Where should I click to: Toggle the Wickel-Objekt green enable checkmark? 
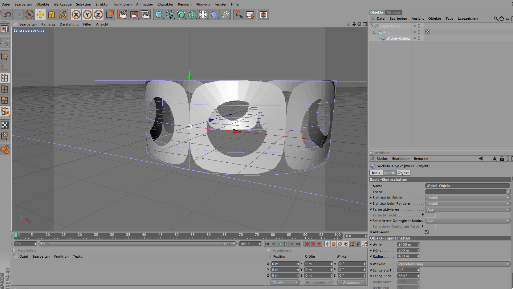tap(421, 38)
